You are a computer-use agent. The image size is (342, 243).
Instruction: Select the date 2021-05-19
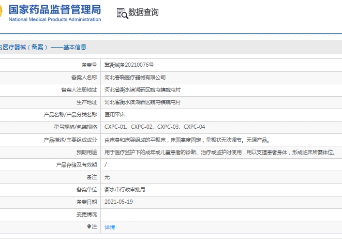118,202
